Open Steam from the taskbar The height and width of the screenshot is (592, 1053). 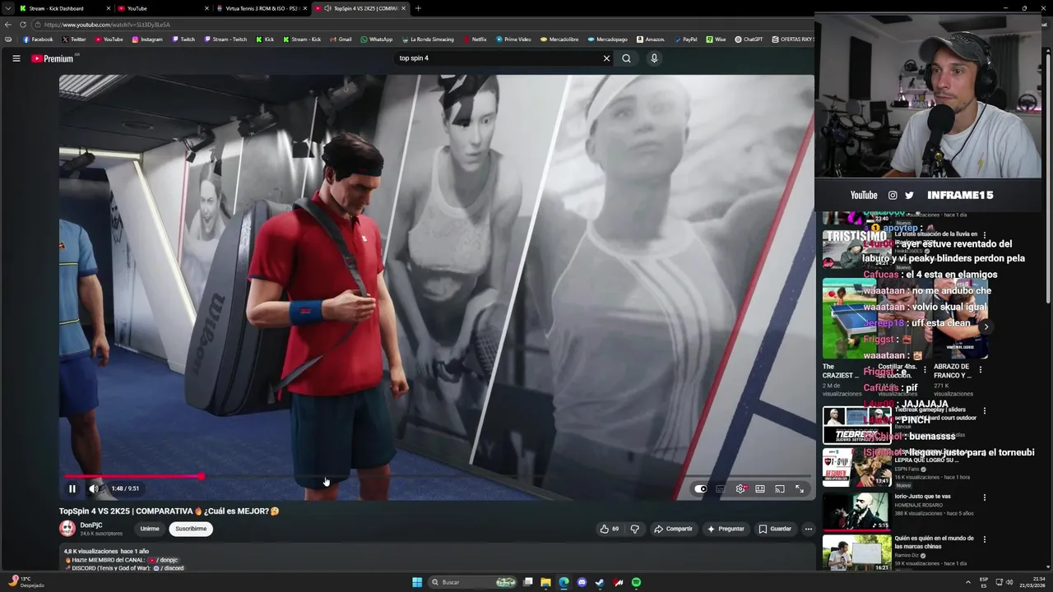point(600,582)
